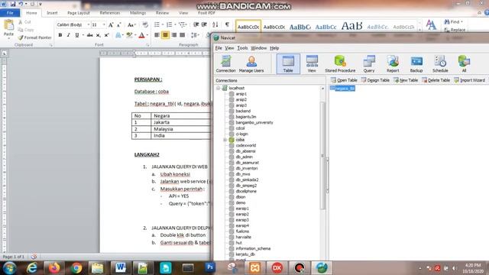489x275 pixels.
Task: Click Format Painter in Word
Action: (x=34, y=37)
